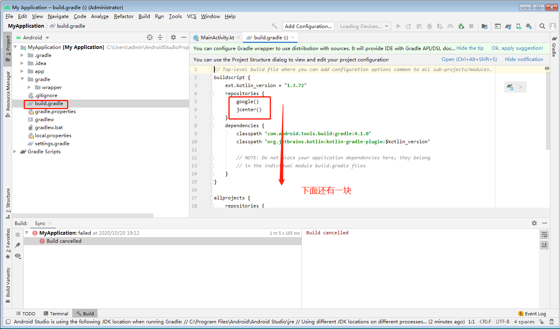Image resolution: width=560 pixels, height=329 pixels.
Task: Click the Attach Debugger to Android Process icon
Action: point(461,26)
